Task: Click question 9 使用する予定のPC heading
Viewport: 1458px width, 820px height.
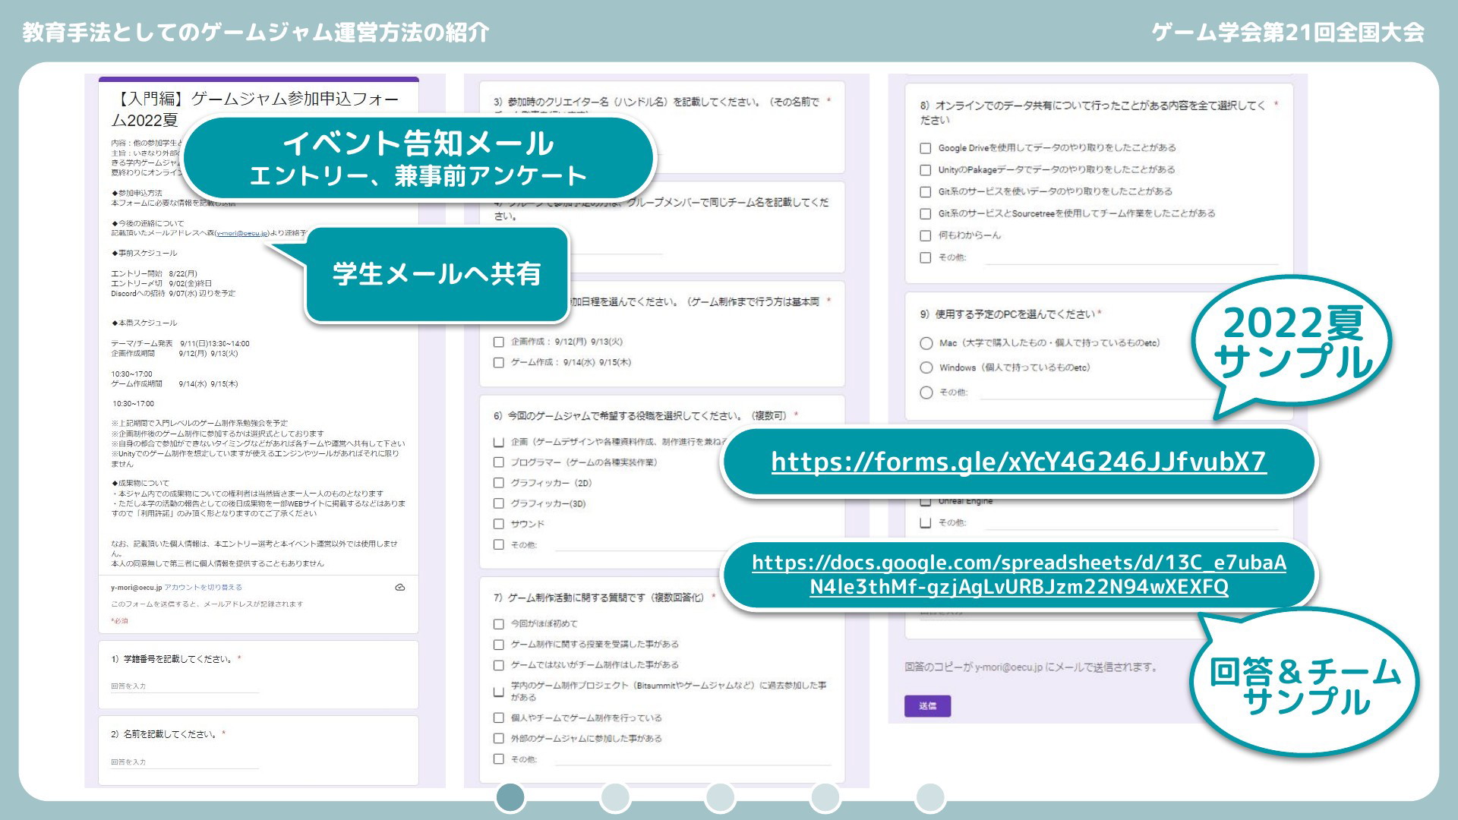Action: (1008, 314)
